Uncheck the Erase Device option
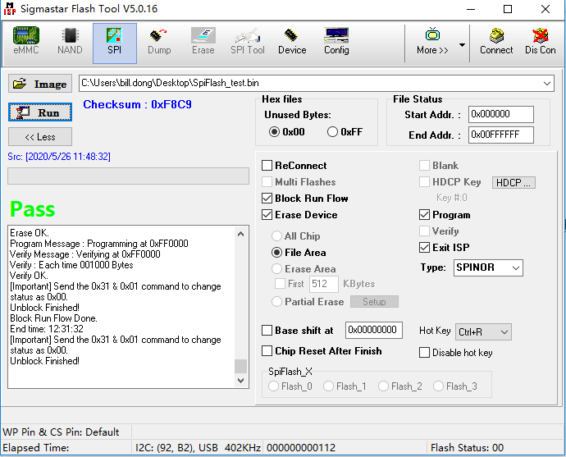566x457 pixels. (267, 215)
